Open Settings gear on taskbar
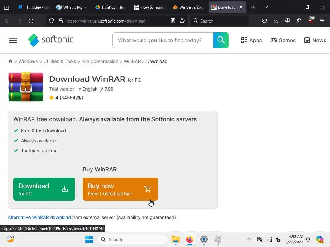The image size is (330, 247). [204, 239]
